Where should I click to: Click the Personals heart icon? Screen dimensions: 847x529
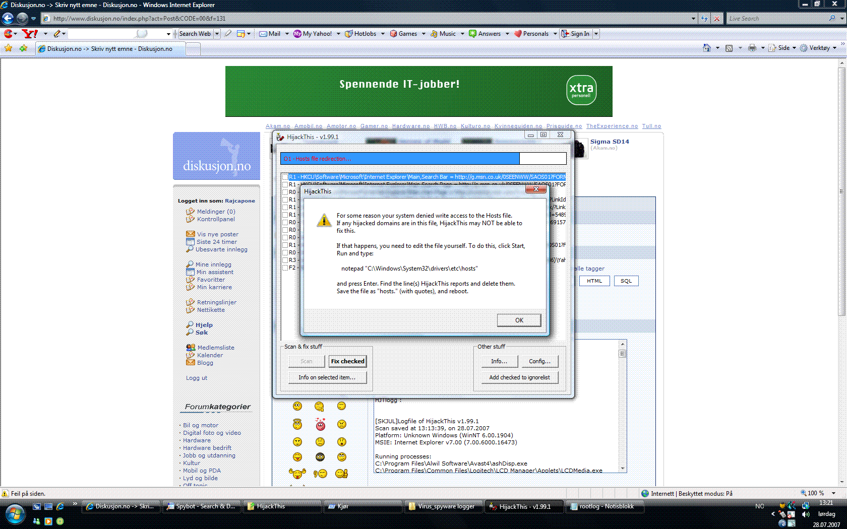click(x=518, y=34)
